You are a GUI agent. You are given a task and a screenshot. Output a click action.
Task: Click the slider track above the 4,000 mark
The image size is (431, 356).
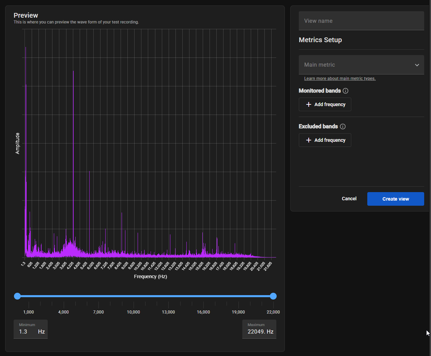click(64, 296)
